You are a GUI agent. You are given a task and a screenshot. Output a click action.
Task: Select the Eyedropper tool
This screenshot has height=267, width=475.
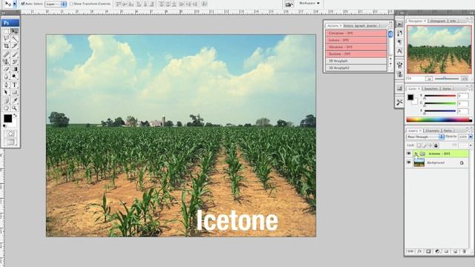pos(14,101)
